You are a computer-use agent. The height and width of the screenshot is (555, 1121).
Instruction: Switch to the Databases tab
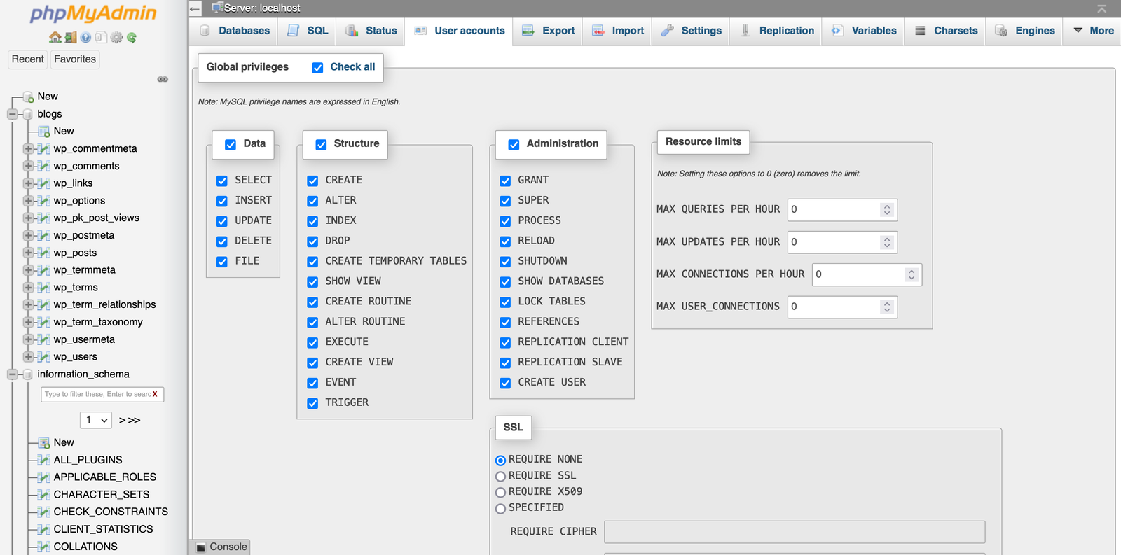tap(235, 31)
